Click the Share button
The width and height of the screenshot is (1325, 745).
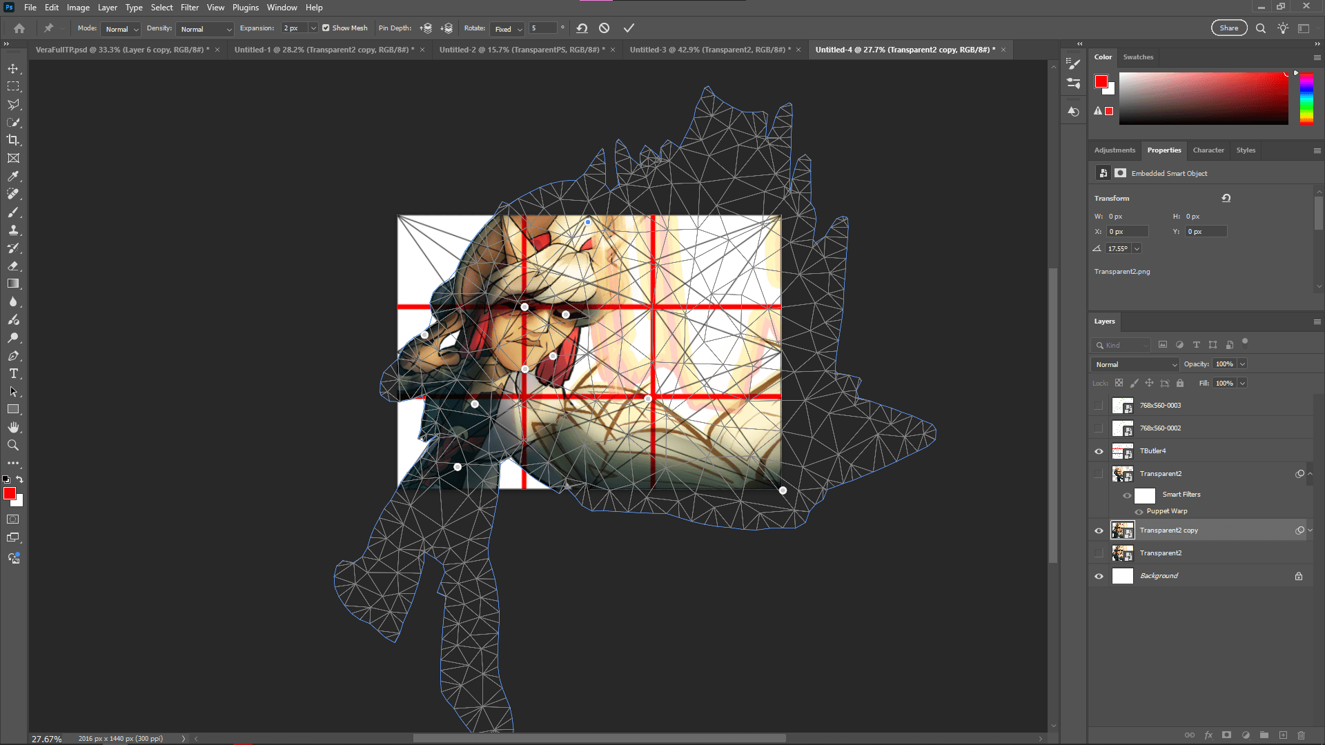point(1228,28)
